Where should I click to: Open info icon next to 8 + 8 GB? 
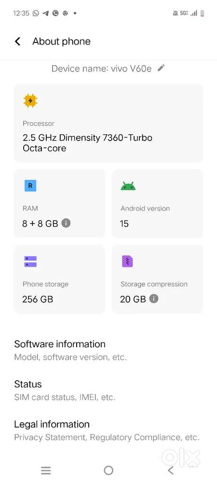tap(66, 223)
